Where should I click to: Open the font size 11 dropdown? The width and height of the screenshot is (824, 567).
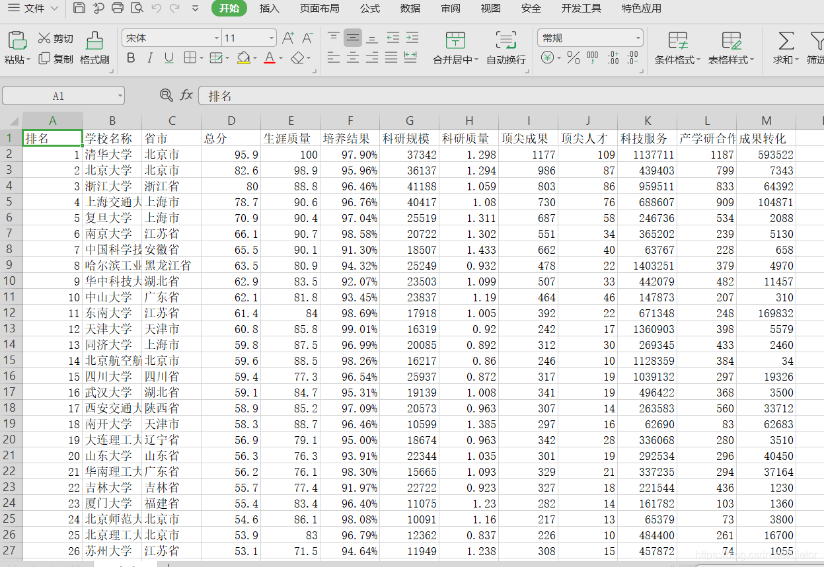click(x=271, y=38)
